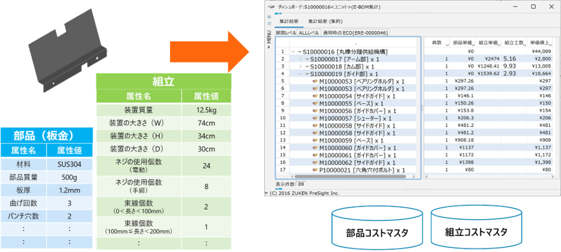Click the part icon for M10000059 ベース

click(x=315, y=141)
